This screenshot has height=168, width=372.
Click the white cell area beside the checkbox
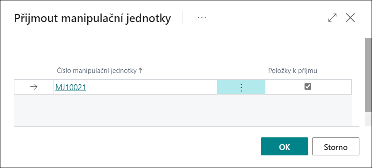coord(332,87)
